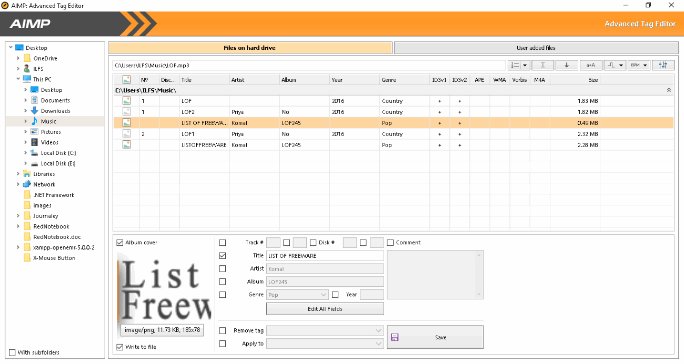
Task: Expand the OneDrive tree node
Action: [18, 58]
